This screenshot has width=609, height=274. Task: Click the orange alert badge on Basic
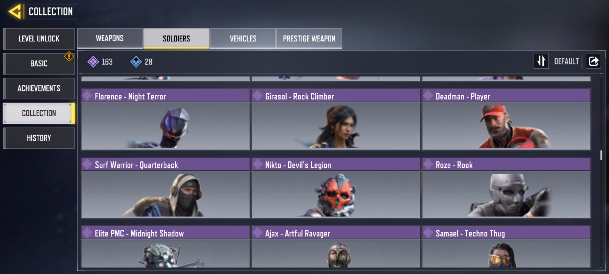click(69, 56)
